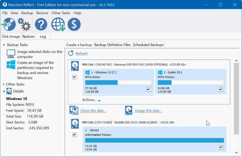Select the Create a backup tab
This screenshot has width=242, height=157.
click(79, 45)
